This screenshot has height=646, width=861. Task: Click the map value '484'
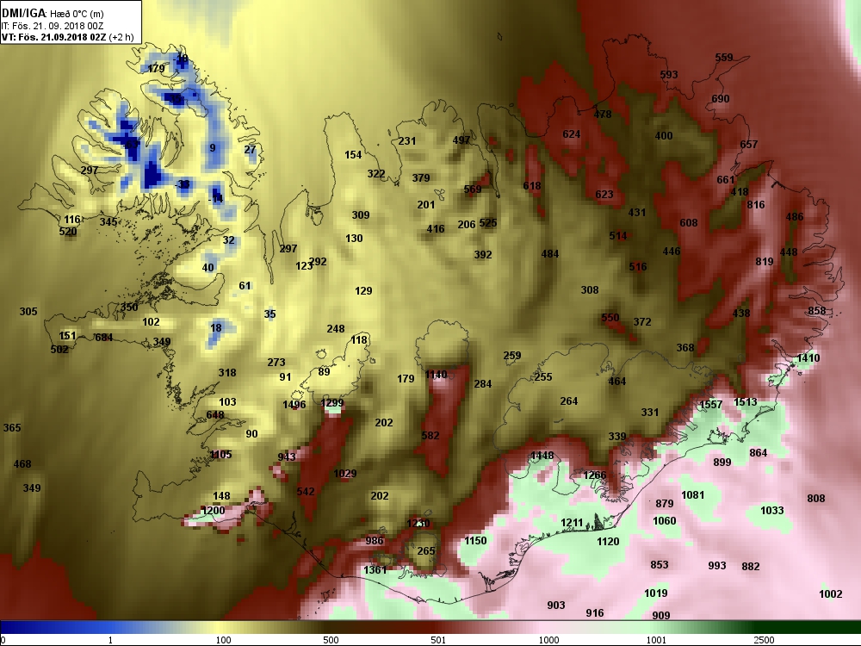tap(549, 254)
